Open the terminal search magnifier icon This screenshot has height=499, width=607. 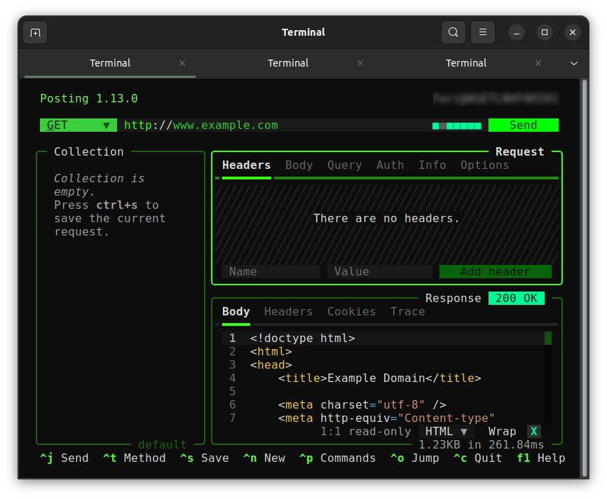(x=453, y=32)
